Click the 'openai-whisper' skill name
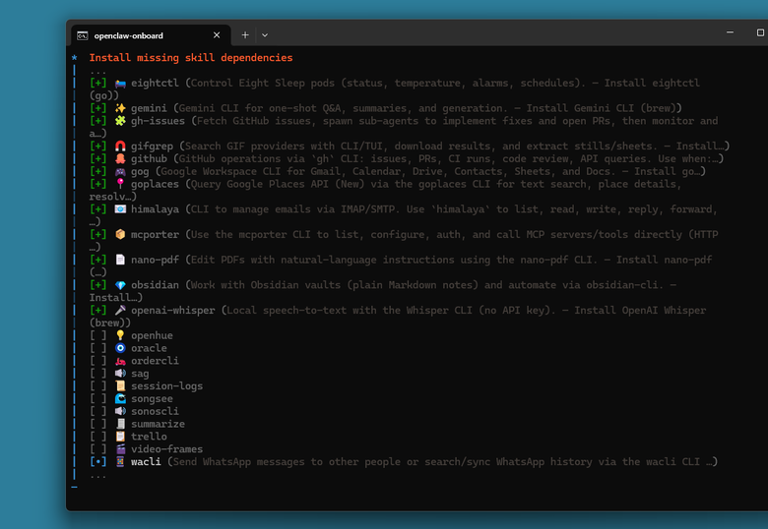Image resolution: width=768 pixels, height=529 pixels. pos(173,311)
